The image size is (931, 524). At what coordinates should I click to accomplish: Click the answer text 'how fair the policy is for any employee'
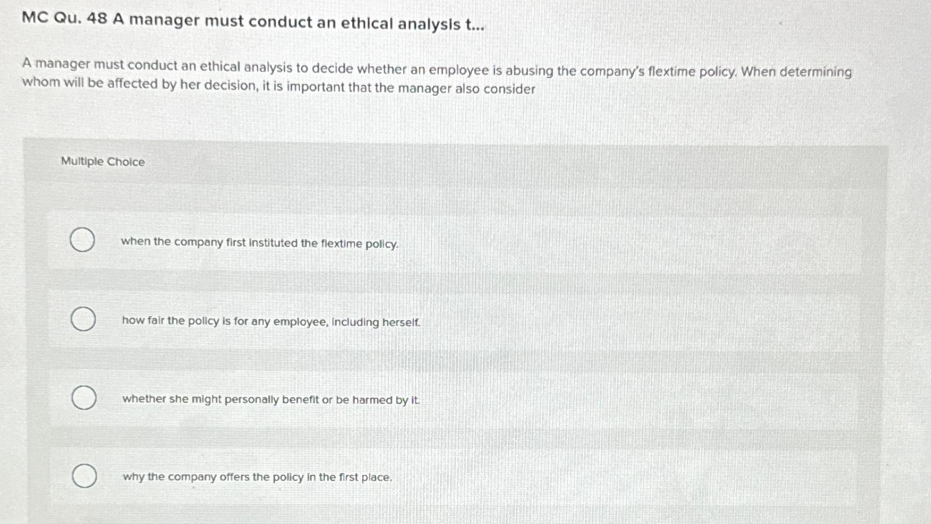pyautogui.click(x=270, y=322)
